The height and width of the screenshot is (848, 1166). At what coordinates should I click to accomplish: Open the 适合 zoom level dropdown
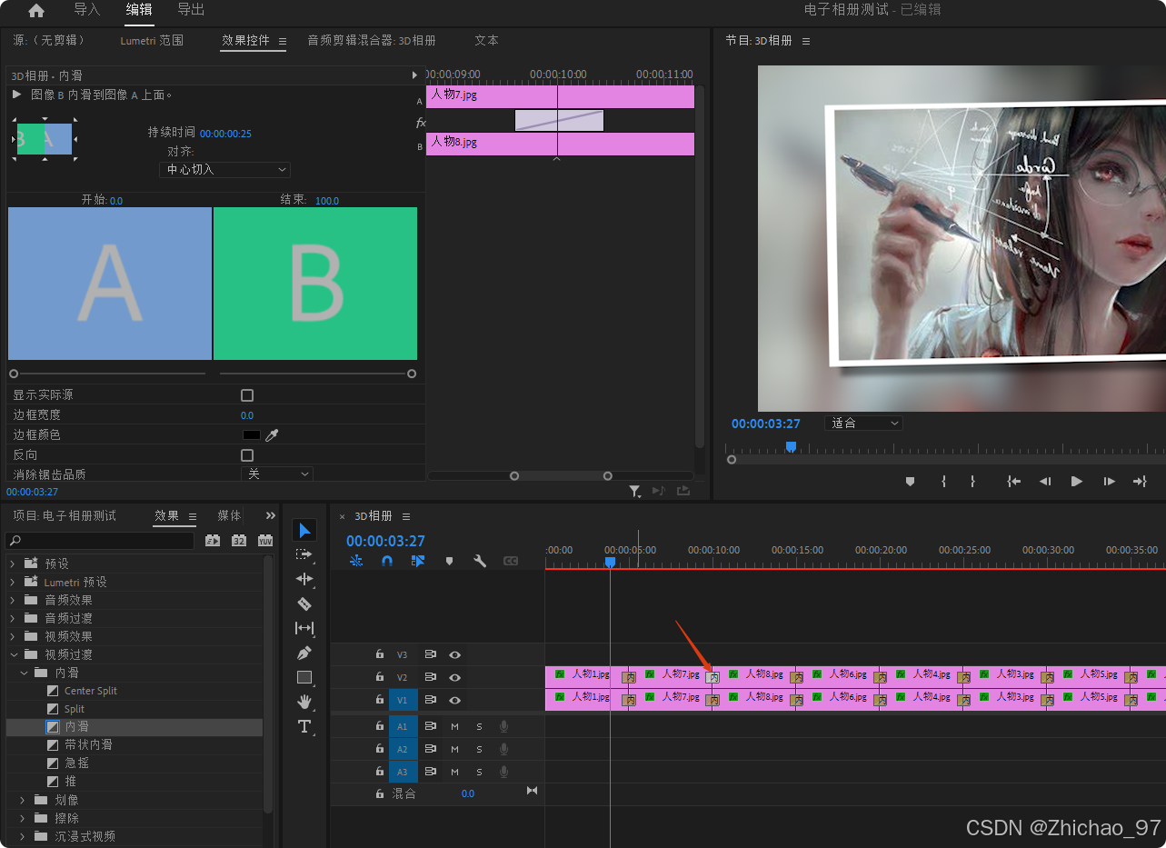[x=863, y=423]
